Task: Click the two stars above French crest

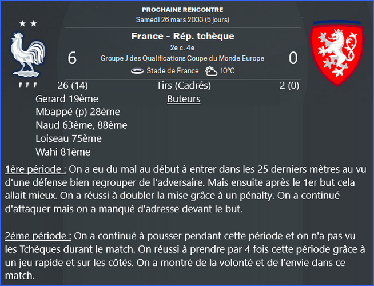Action: [x=28, y=23]
